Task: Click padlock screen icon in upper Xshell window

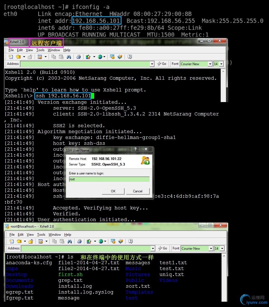Action: (112, 57)
